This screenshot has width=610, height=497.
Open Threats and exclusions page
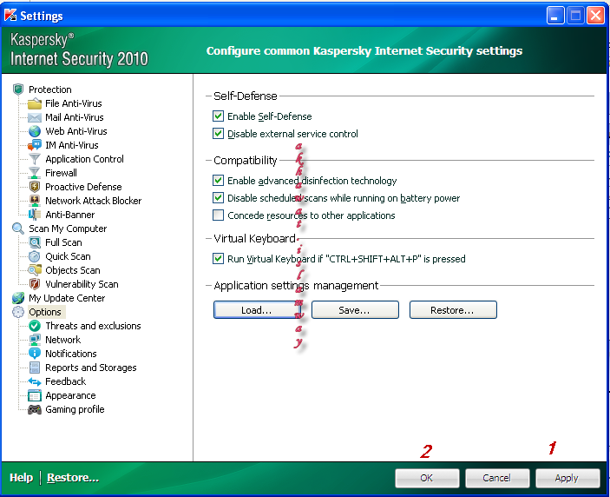coord(93,326)
